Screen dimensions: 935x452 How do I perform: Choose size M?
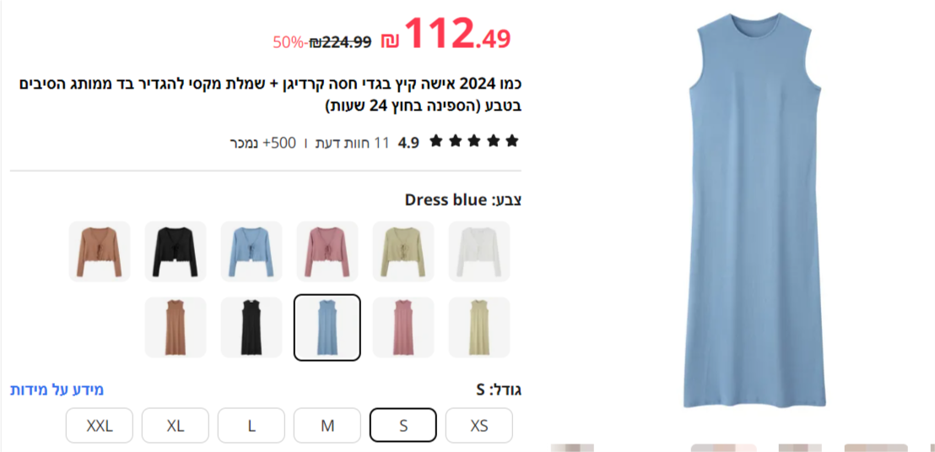coord(327,425)
